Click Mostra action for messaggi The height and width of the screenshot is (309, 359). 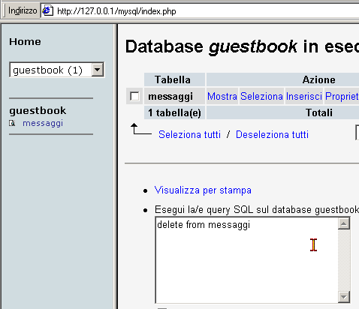click(x=222, y=96)
